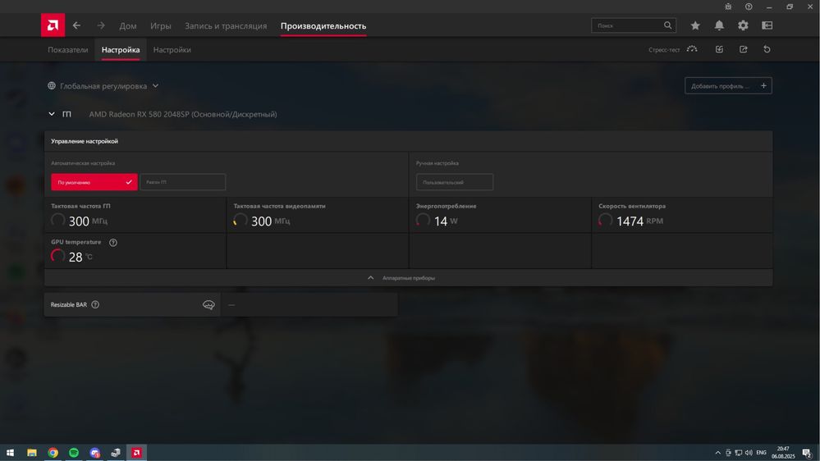This screenshot has width=820, height=461.
Task: Open the Запись и трансляция tab
Action: tap(226, 25)
